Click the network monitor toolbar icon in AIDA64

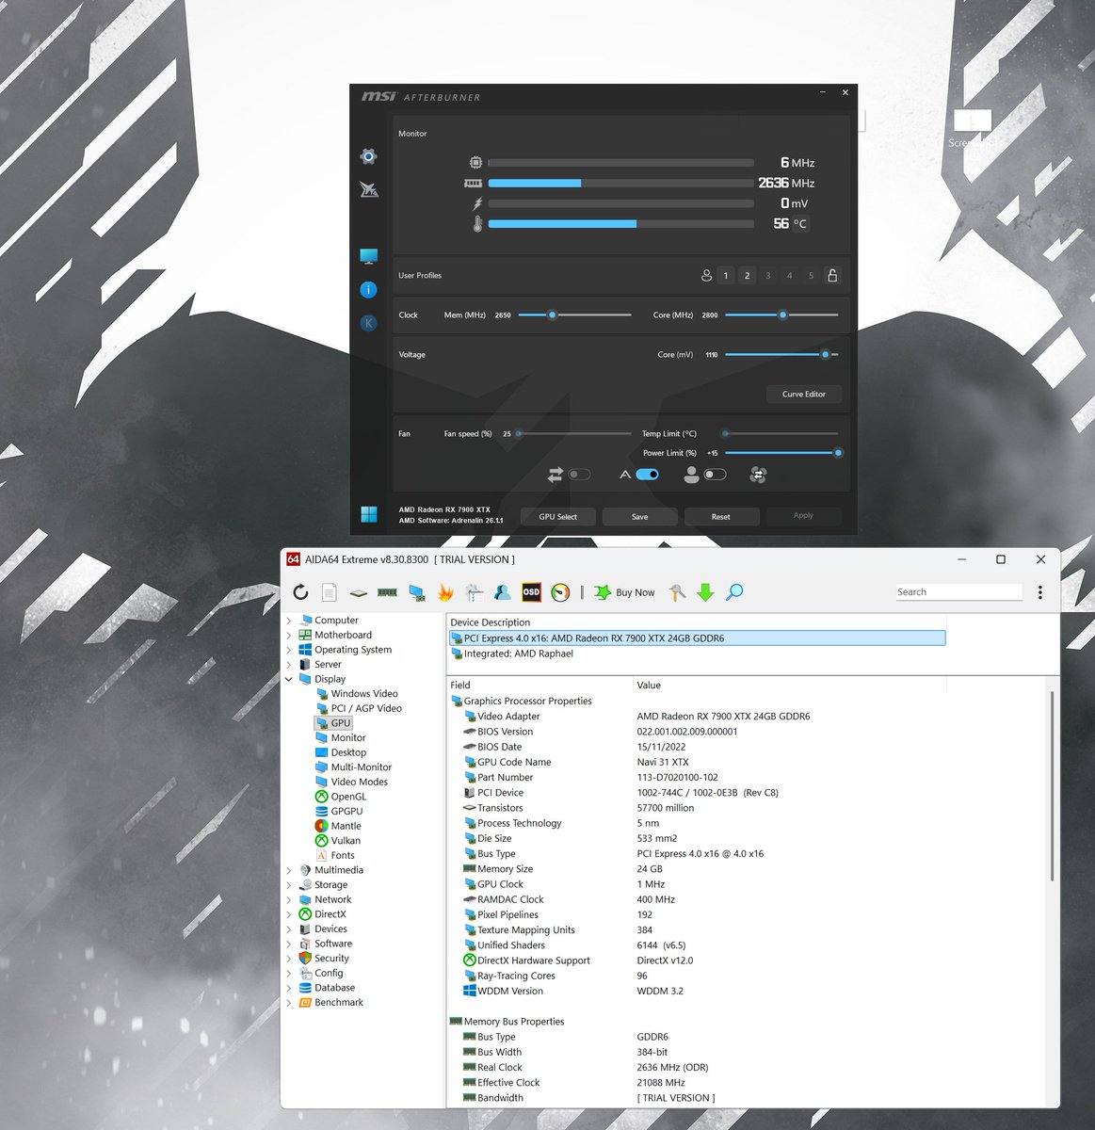tap(416, 592)
